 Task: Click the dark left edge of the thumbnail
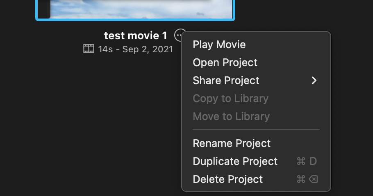point(44,9)
